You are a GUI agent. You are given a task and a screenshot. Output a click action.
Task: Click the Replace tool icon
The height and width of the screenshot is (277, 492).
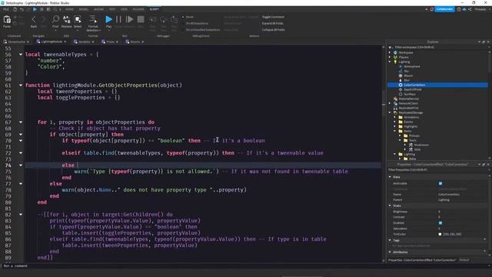coord(67,20)
